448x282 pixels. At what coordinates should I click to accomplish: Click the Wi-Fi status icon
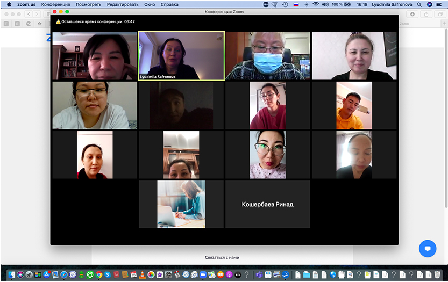[315, 4]
